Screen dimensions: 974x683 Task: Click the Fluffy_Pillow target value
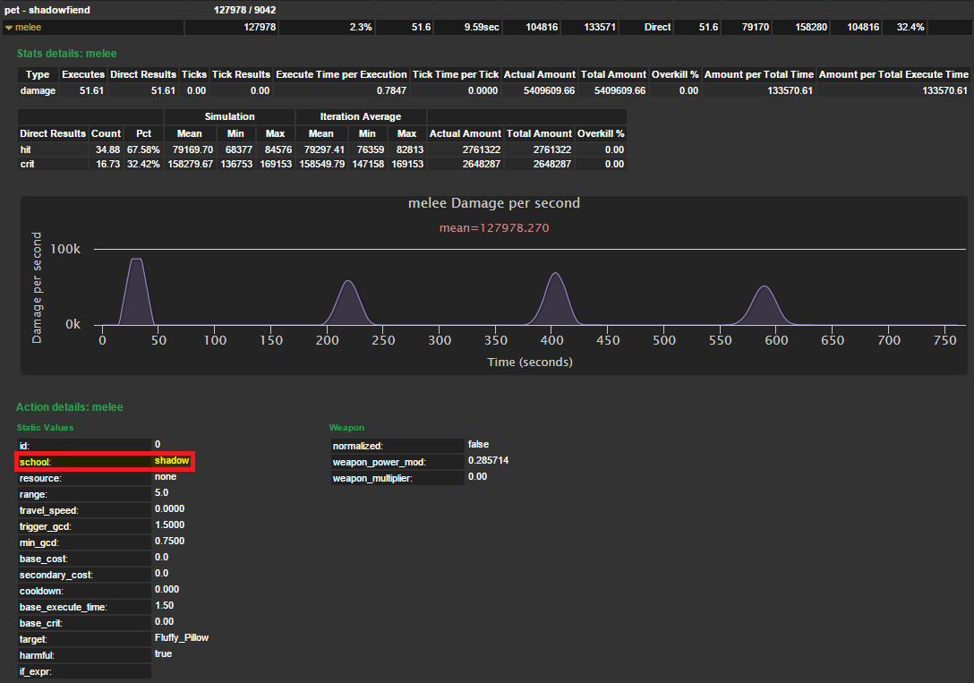coord(181,638)
